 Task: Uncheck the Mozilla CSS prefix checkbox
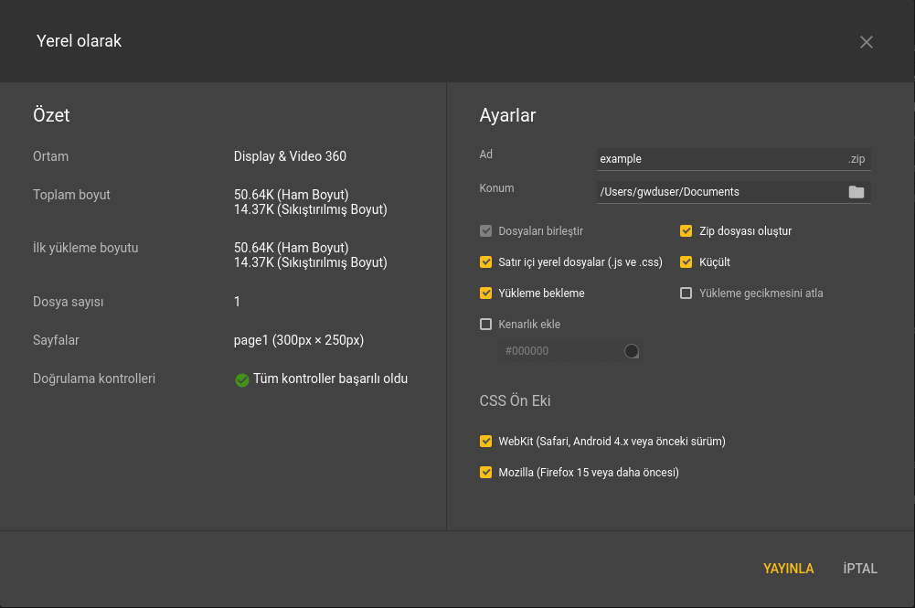(486, 473)
